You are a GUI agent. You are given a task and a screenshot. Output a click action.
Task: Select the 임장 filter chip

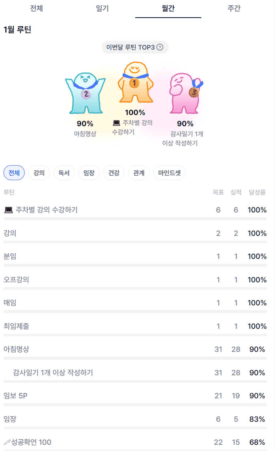(89, 173)
